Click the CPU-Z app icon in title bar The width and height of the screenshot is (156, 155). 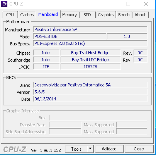tap(4, 4)
